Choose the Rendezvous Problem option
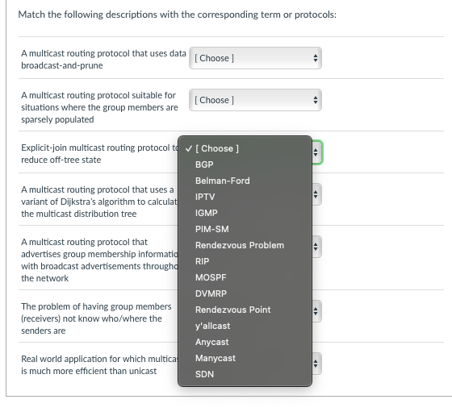The width and height of the screenshot is (452, 416). click(x=245, y=245)
